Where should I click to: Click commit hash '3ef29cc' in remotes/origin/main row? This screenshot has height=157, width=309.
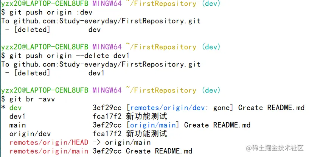point(107,151)
